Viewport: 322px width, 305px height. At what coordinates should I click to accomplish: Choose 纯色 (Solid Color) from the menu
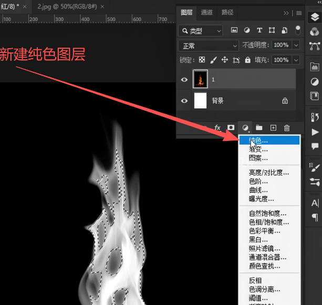[x=269, y=140]
